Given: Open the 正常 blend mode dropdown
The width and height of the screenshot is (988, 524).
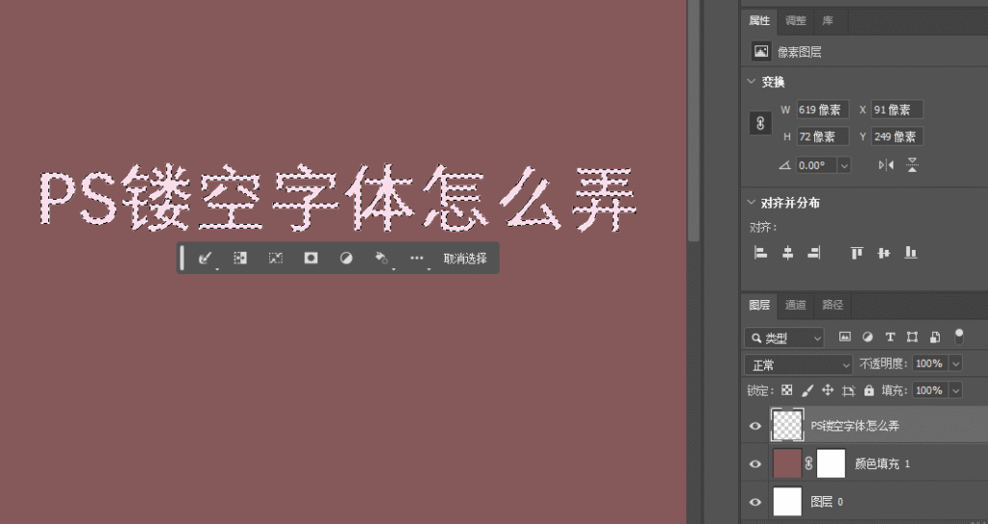Looking at the screenshot, I should coord(799,365).
